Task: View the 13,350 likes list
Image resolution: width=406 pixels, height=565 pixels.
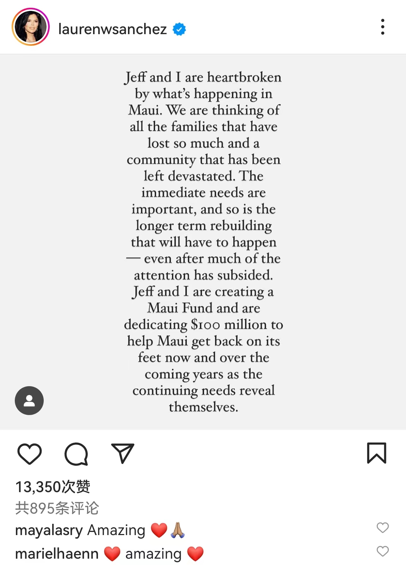Action: click(x=53, y=487)
